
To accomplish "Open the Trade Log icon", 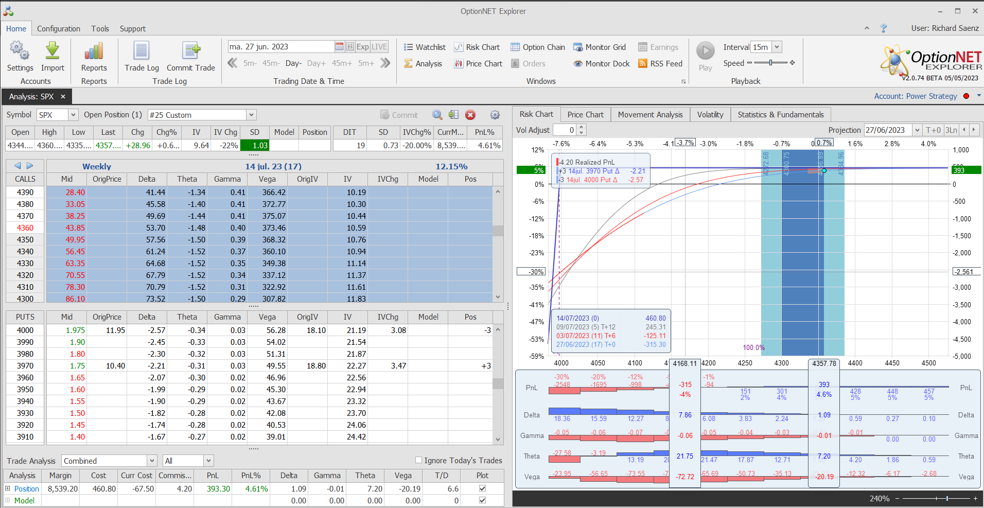I will pyautogui.click(x=142, y=51).
